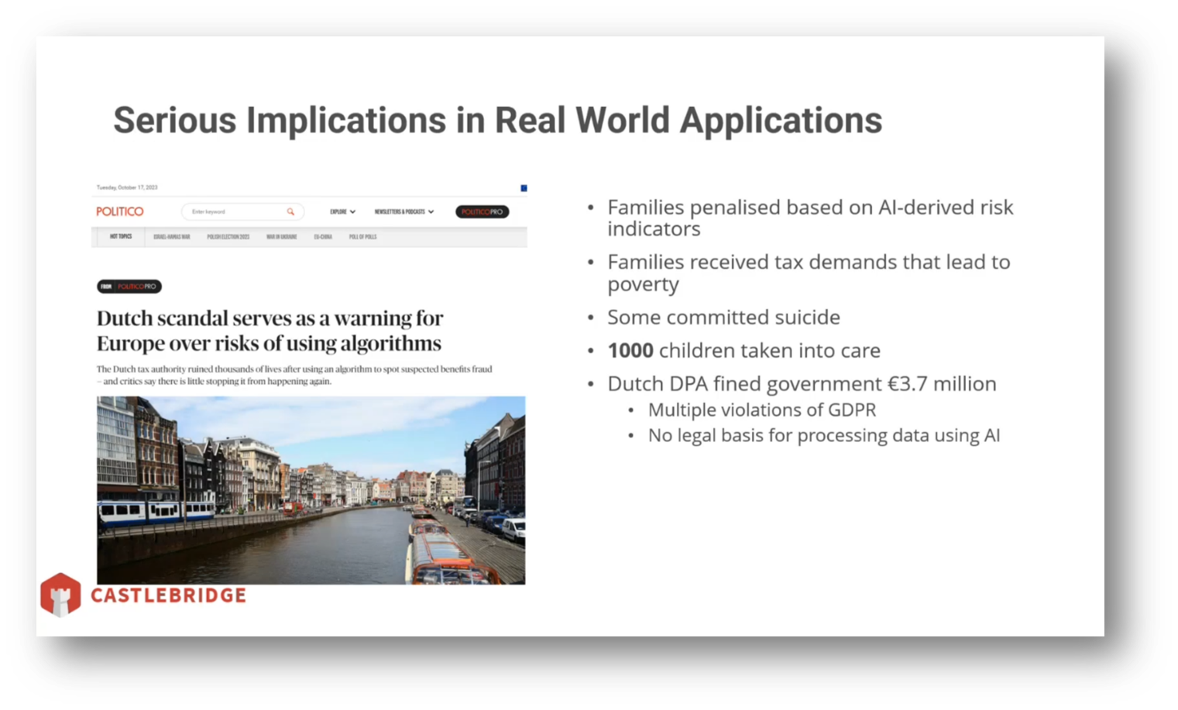1178x710 pixels.
Task: Open the War in Ukraine topic
Action: click(x=282, y=237)
